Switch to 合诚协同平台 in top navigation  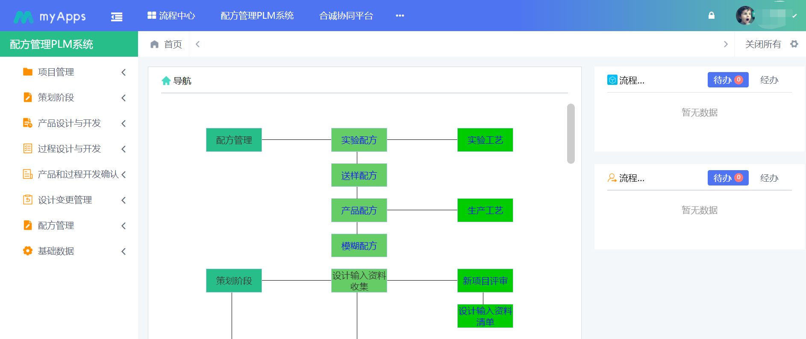[346, 16]
